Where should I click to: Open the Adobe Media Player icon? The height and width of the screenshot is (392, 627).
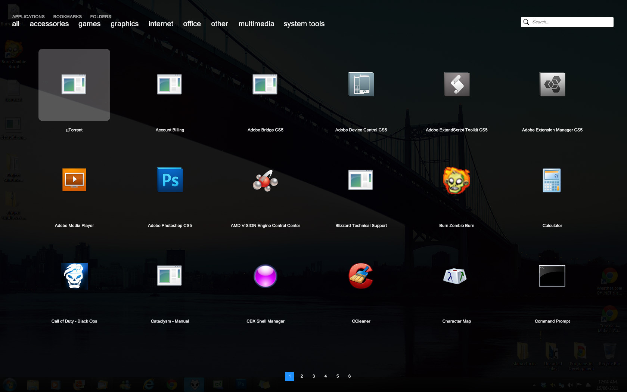pyautogui.click(x=74, y=180)
